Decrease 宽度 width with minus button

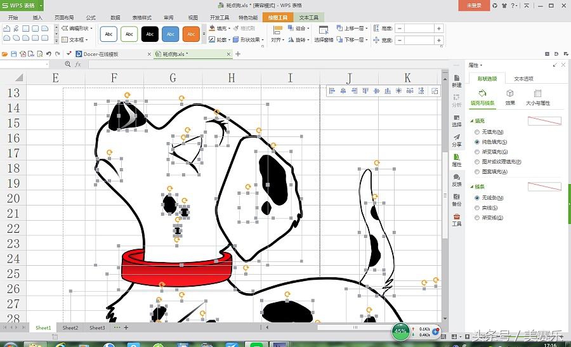[x=400, y=40]
